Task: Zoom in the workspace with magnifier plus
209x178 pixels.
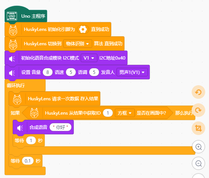Action: tap(198, 147)
